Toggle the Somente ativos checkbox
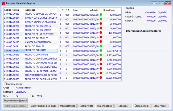The height and width of the screenshot is (111, 173). click(x=5, y=84)
